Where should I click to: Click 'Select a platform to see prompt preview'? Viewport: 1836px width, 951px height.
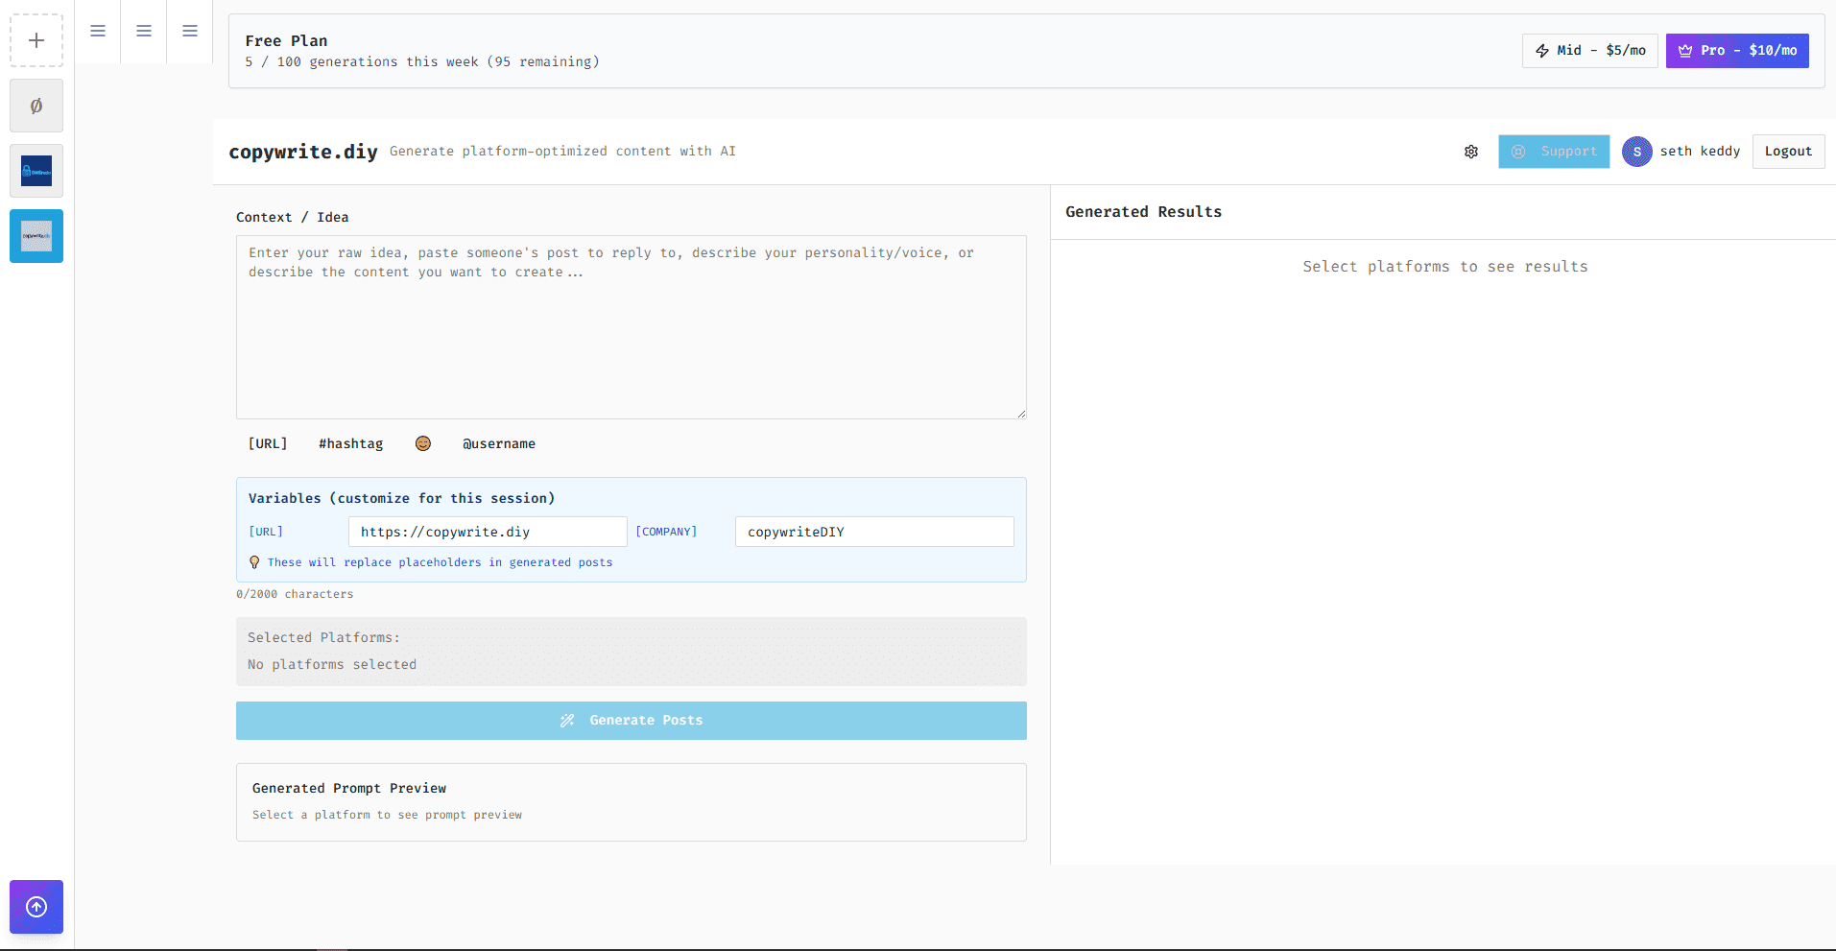pyautogui.click(x=387, y=815)
